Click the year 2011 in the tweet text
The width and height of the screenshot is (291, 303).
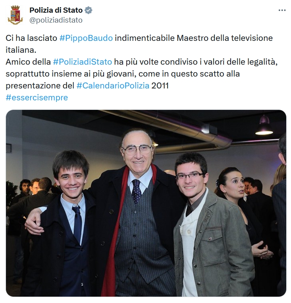tap(160, 86)
